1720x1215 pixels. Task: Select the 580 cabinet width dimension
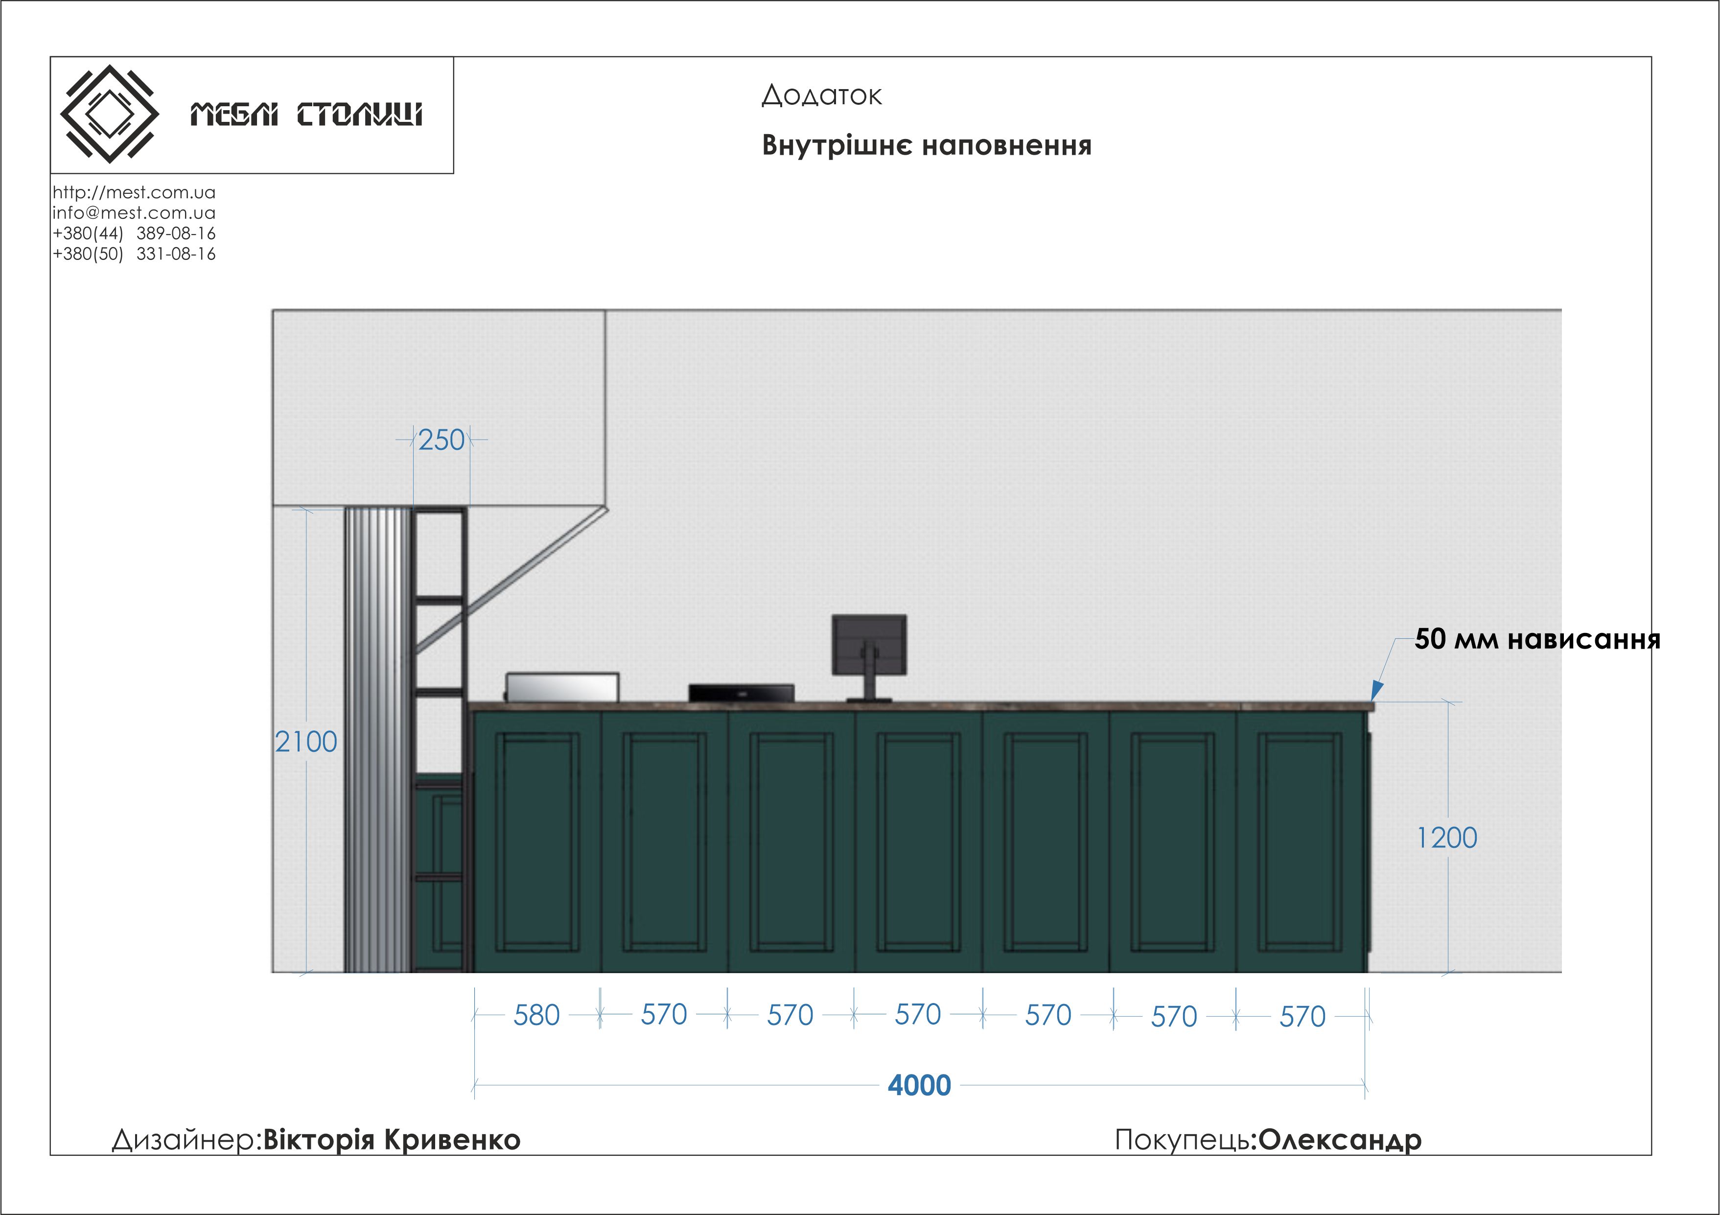[536, 1016]
